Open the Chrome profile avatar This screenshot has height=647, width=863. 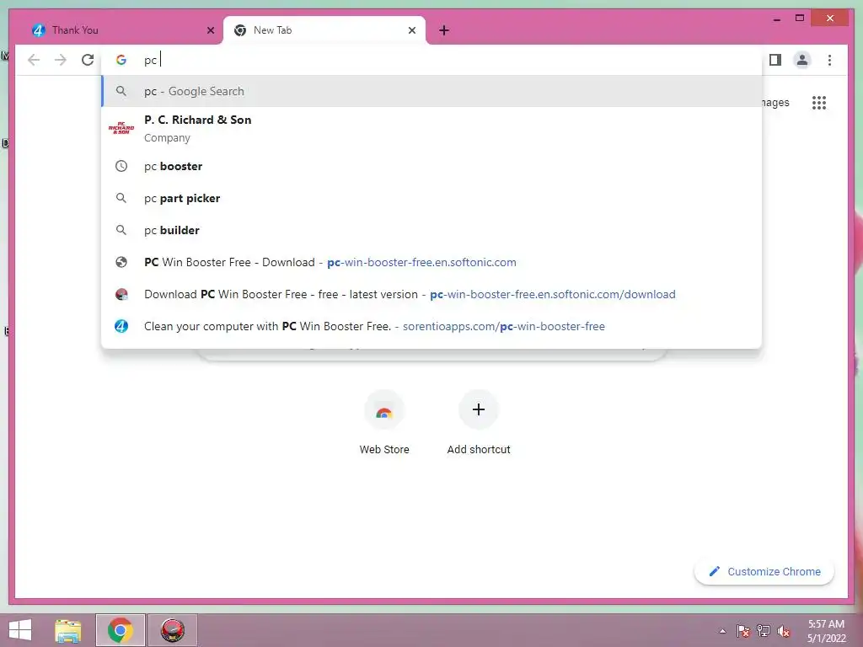802,60
